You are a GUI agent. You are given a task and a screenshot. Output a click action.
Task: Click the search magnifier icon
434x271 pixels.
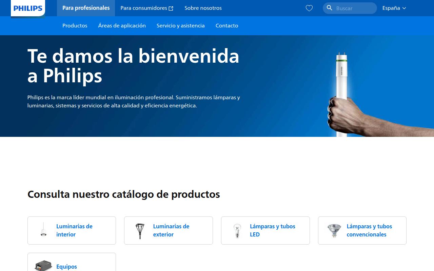pyautogui.click(x=329, y=8)
